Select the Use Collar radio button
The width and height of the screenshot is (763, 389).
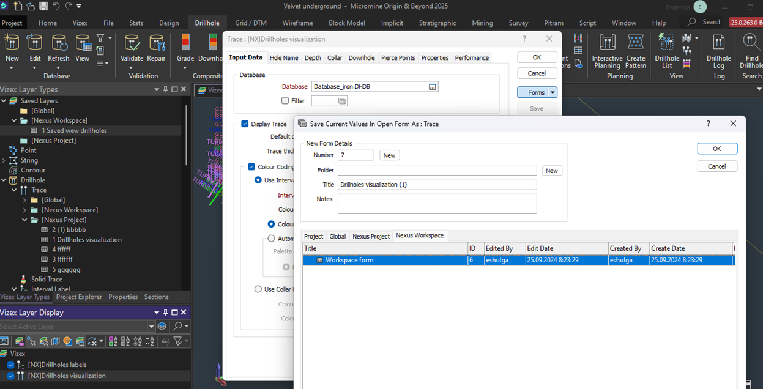(x=258, y=289)
